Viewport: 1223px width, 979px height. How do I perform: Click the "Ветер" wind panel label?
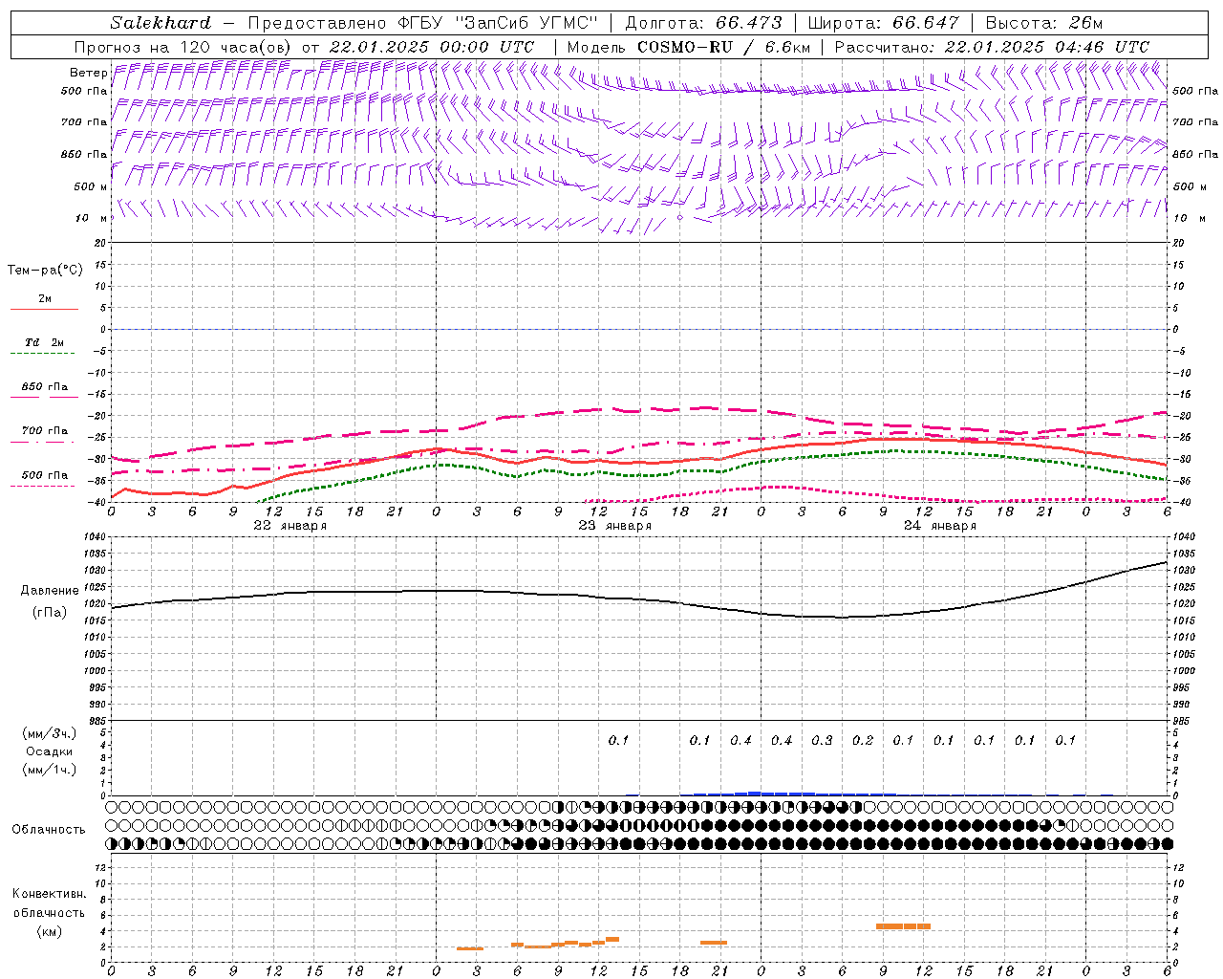tap(89, 73)
